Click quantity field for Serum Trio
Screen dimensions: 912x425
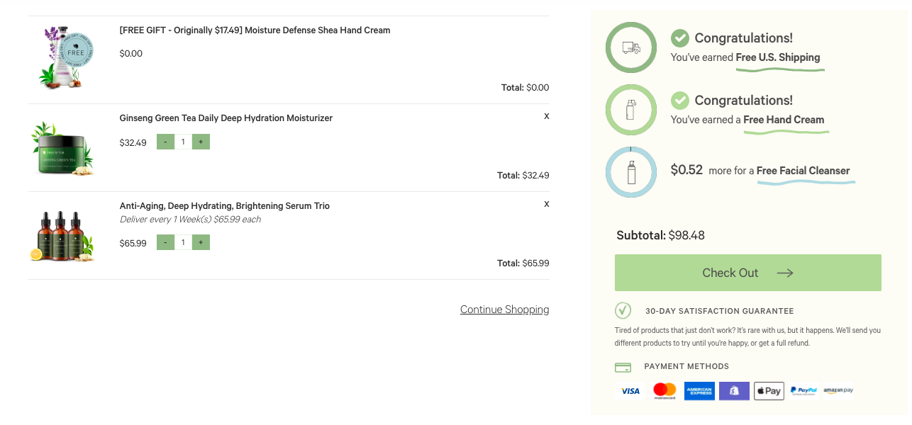click(183, 242)
